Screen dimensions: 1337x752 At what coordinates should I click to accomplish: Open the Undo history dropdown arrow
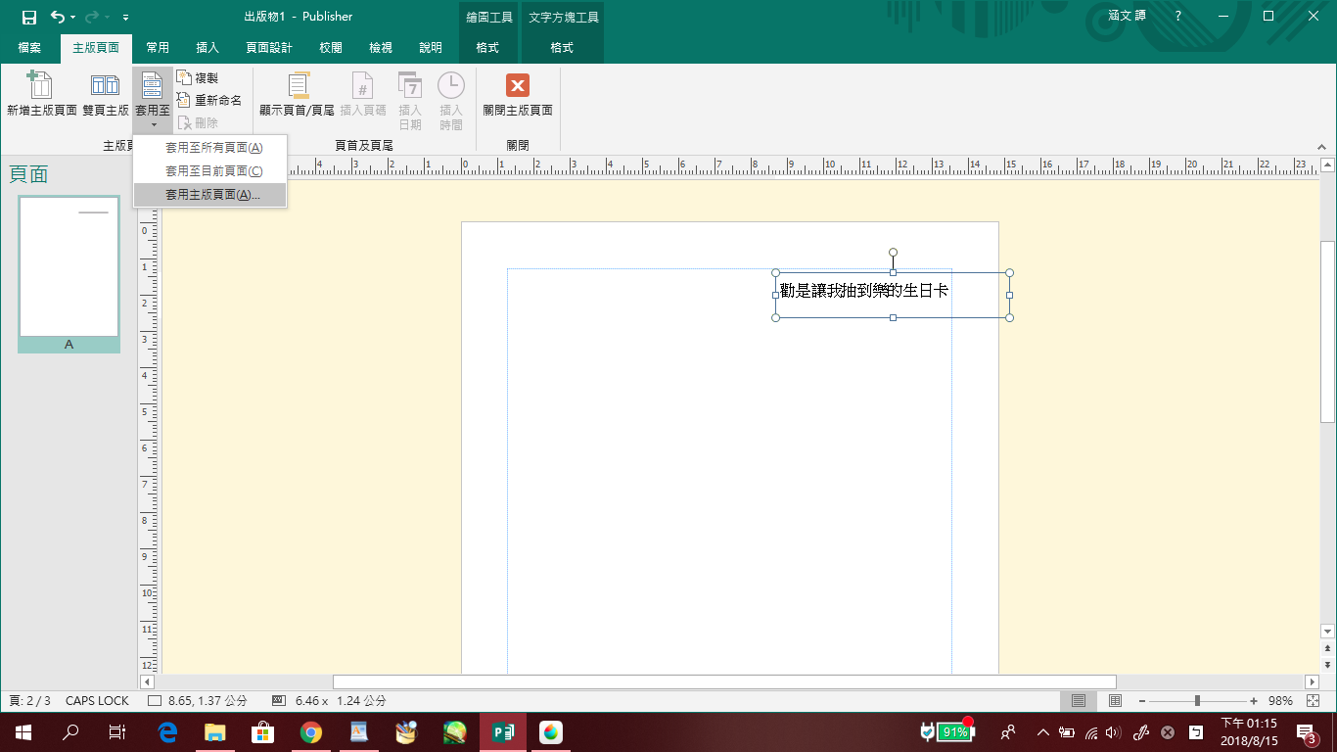click(73, 18)
